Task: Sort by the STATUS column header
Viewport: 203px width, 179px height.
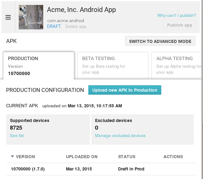Action: [x=127, y=157]
